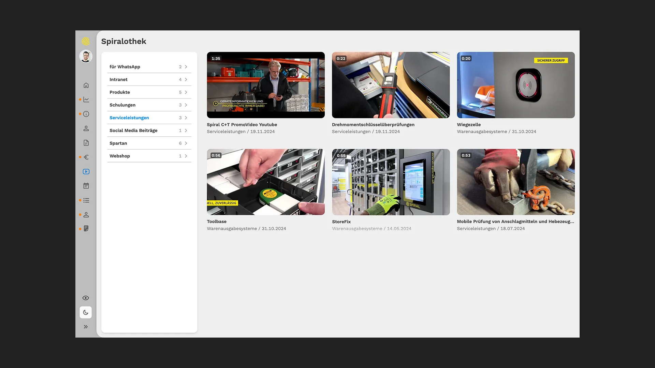Select the Social Media Beiträge category
655x368 pixels.
pyautogui.click(x=149, y=131)
